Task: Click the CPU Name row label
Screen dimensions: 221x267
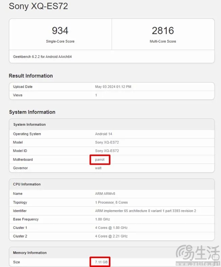Action: [x=18, y=194]
